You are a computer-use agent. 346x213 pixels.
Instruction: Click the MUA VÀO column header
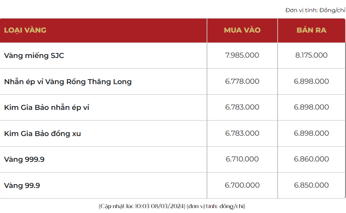click(242, 30)
